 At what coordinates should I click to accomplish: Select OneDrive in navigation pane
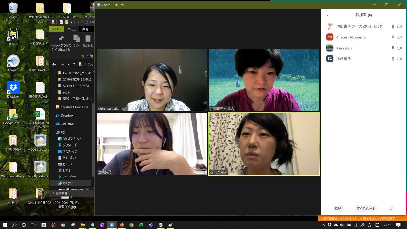pyautogui.click(x=65, y=124)
